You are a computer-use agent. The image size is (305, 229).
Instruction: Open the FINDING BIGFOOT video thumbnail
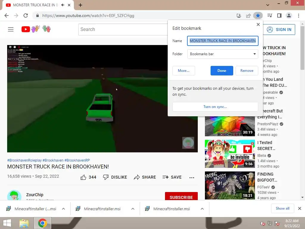click(230, 185)
